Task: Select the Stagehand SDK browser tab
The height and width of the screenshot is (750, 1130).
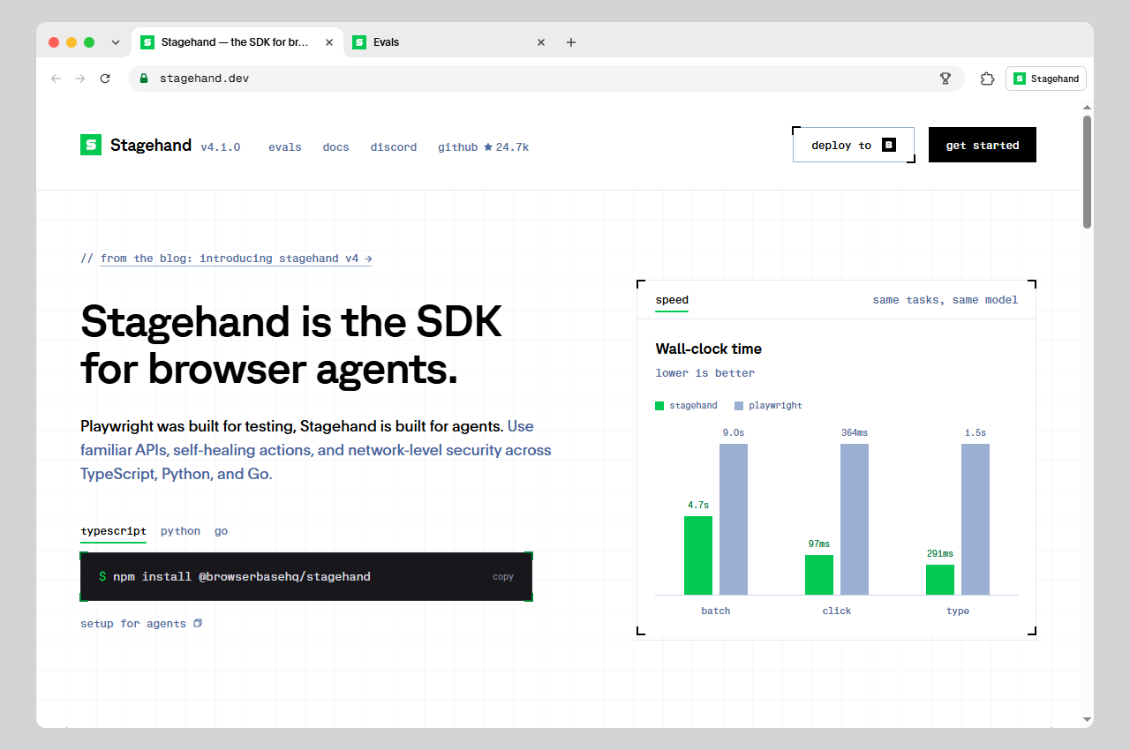Action: click(x=237, y=42)
